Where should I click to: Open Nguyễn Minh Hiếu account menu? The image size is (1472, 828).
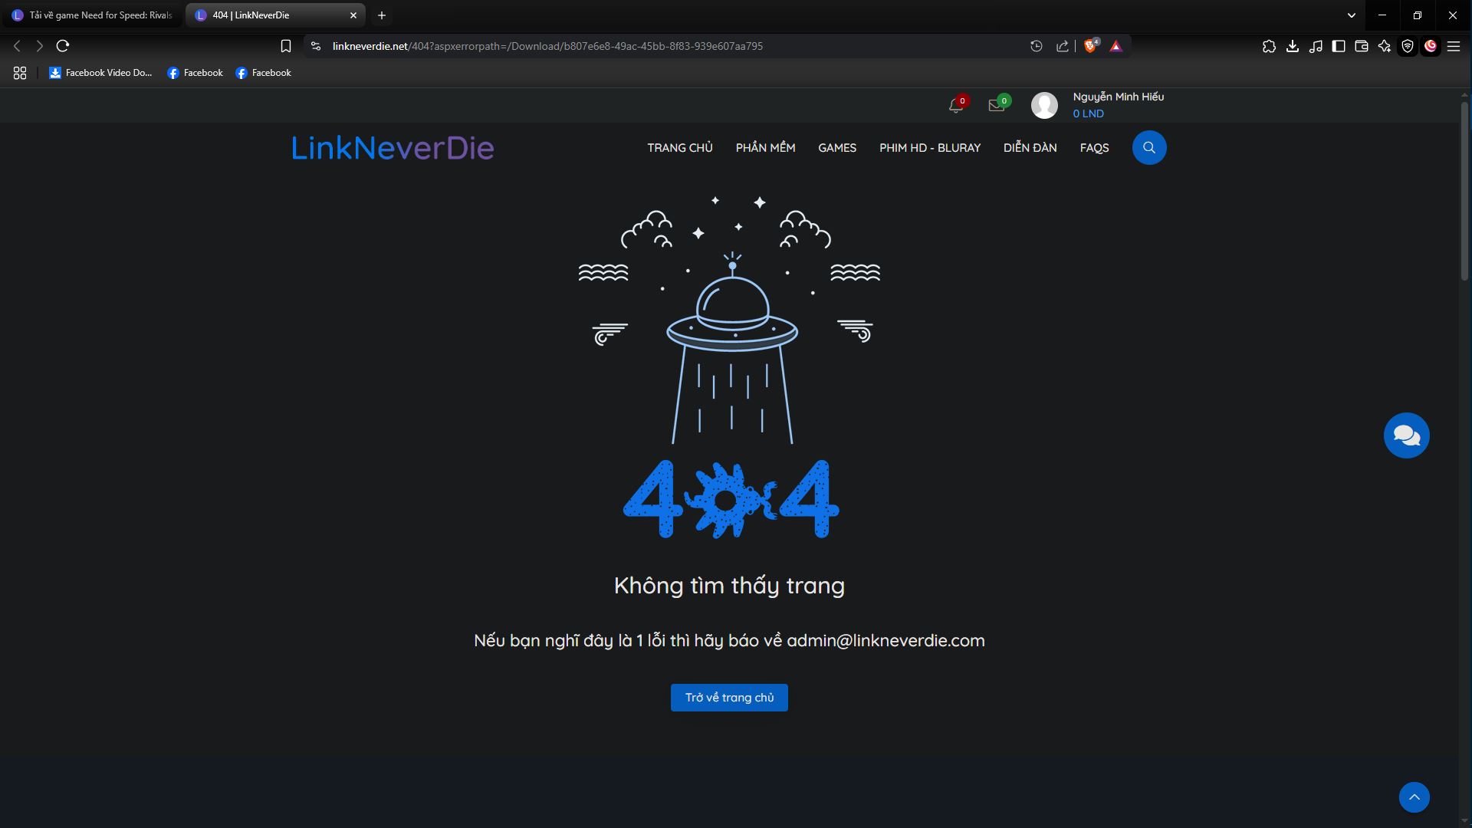pyautogui.click(x=1118, y=97)
